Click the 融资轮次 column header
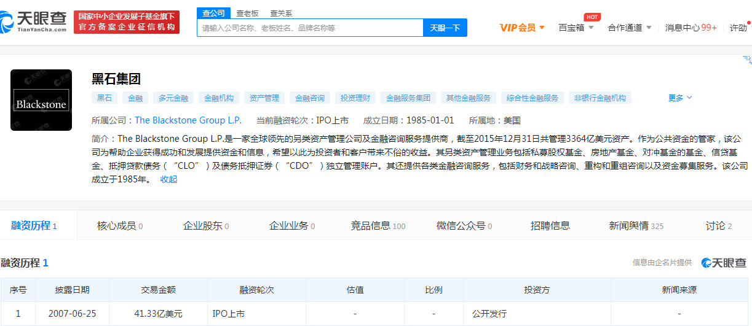 pyautogui.click(x=256, y=290)
